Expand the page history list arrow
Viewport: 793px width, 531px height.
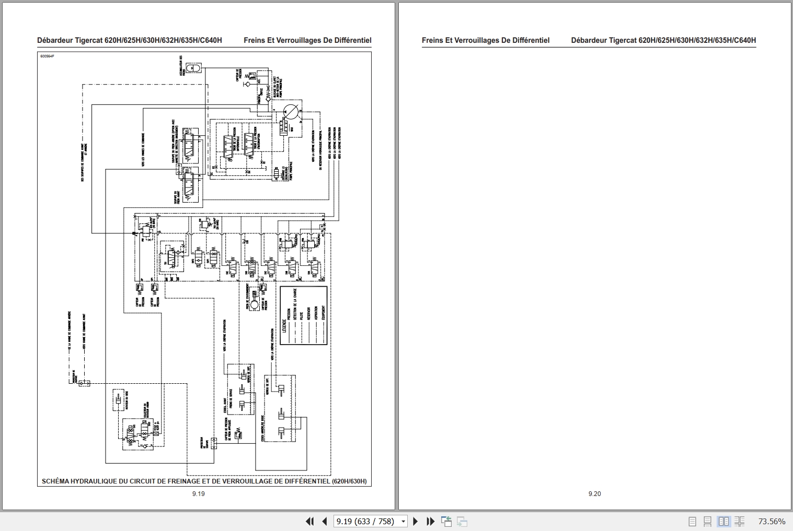403,521
